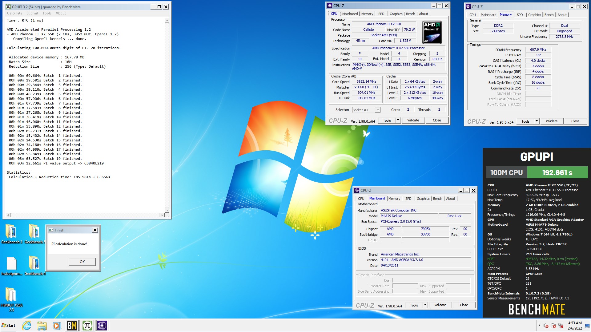Click the show desktop taskbar button
591x332 pixels.
588,326
